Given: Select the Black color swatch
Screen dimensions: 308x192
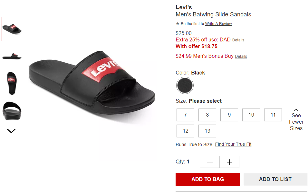Looking at the screenshot, I should pos(185,85).
